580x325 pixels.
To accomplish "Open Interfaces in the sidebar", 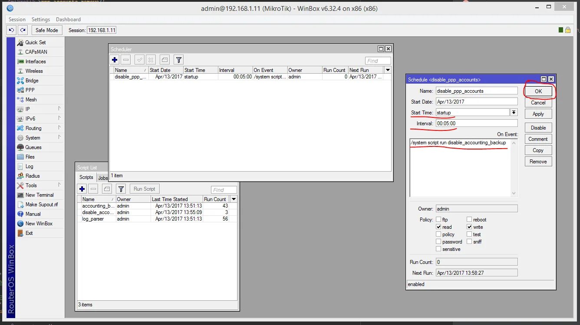I will point(35,62).
